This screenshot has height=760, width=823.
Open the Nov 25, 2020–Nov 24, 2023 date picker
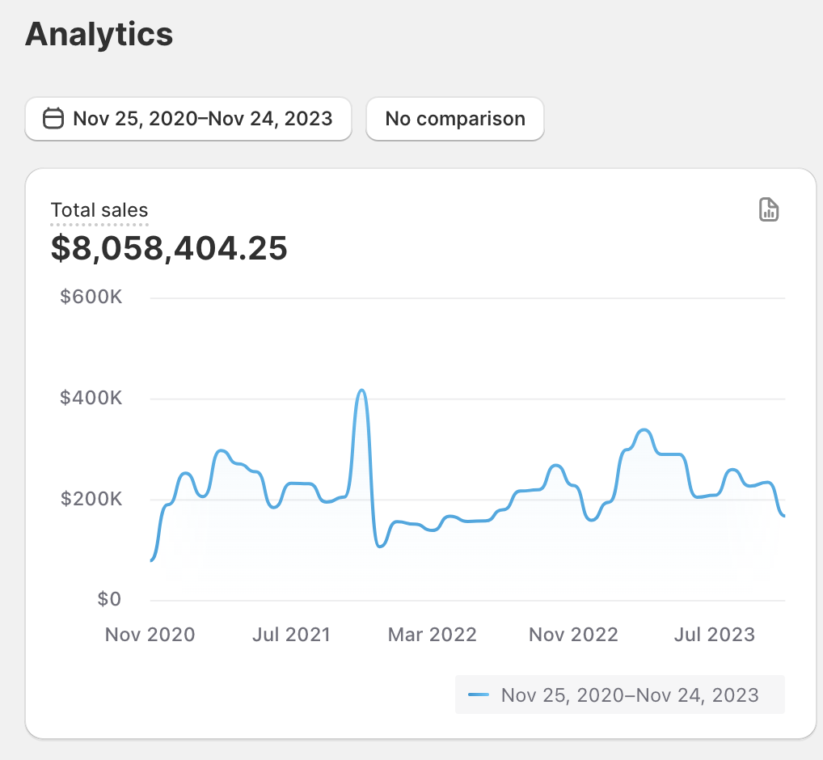(202, 119)
